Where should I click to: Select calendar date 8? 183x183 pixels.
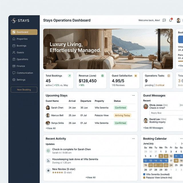point(161,156)
